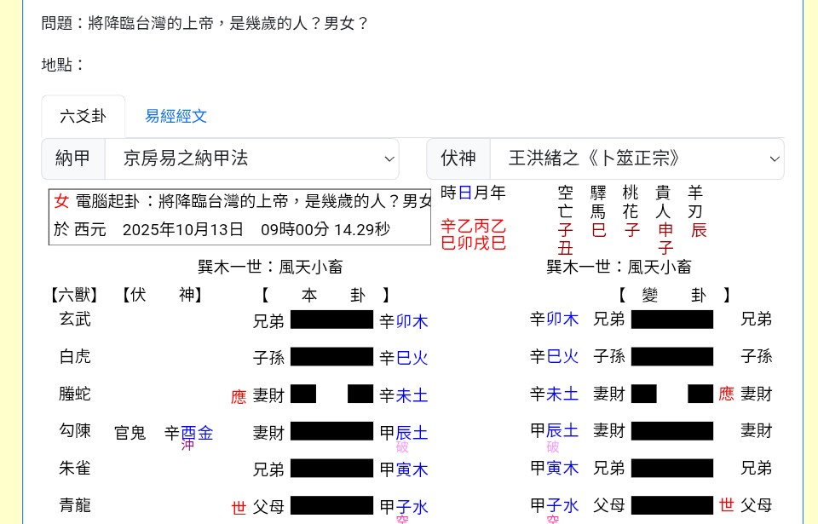
Task: Click the 辰土 line bar in 變卦
Action: pos(671,431)
